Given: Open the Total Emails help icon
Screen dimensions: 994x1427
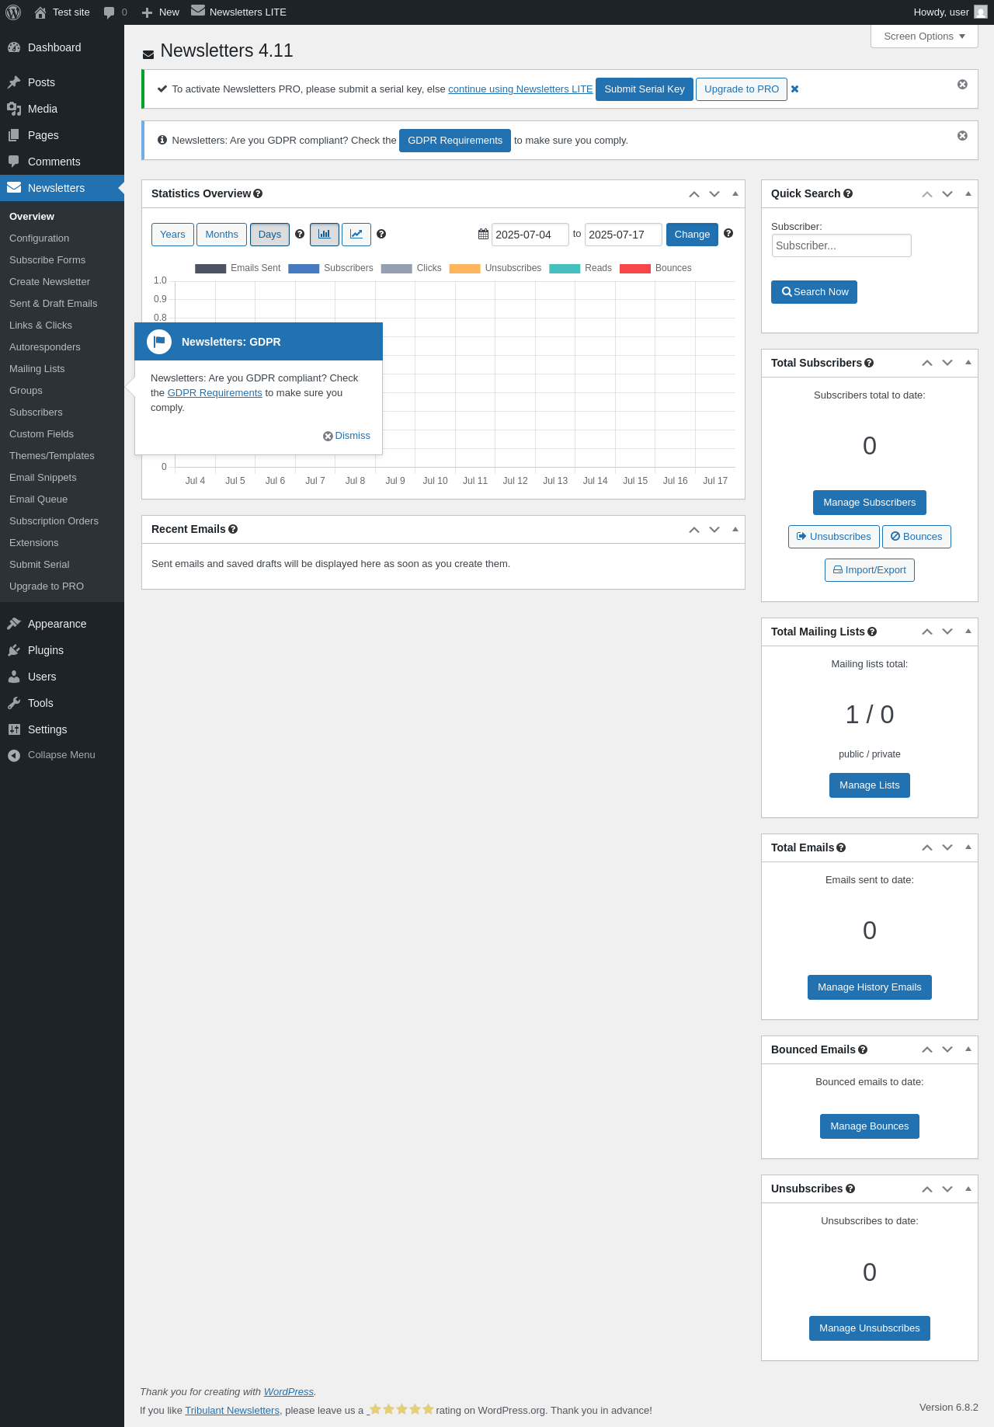Looking at the screenshot, I should (841, 847).
